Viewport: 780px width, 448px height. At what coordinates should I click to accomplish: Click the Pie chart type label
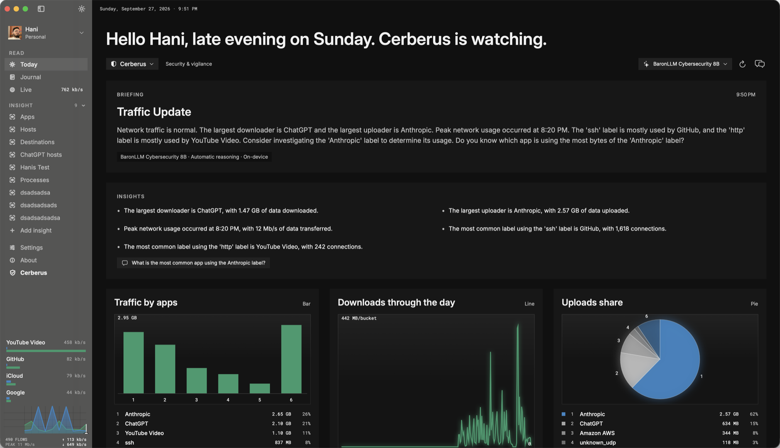(754, 304)
